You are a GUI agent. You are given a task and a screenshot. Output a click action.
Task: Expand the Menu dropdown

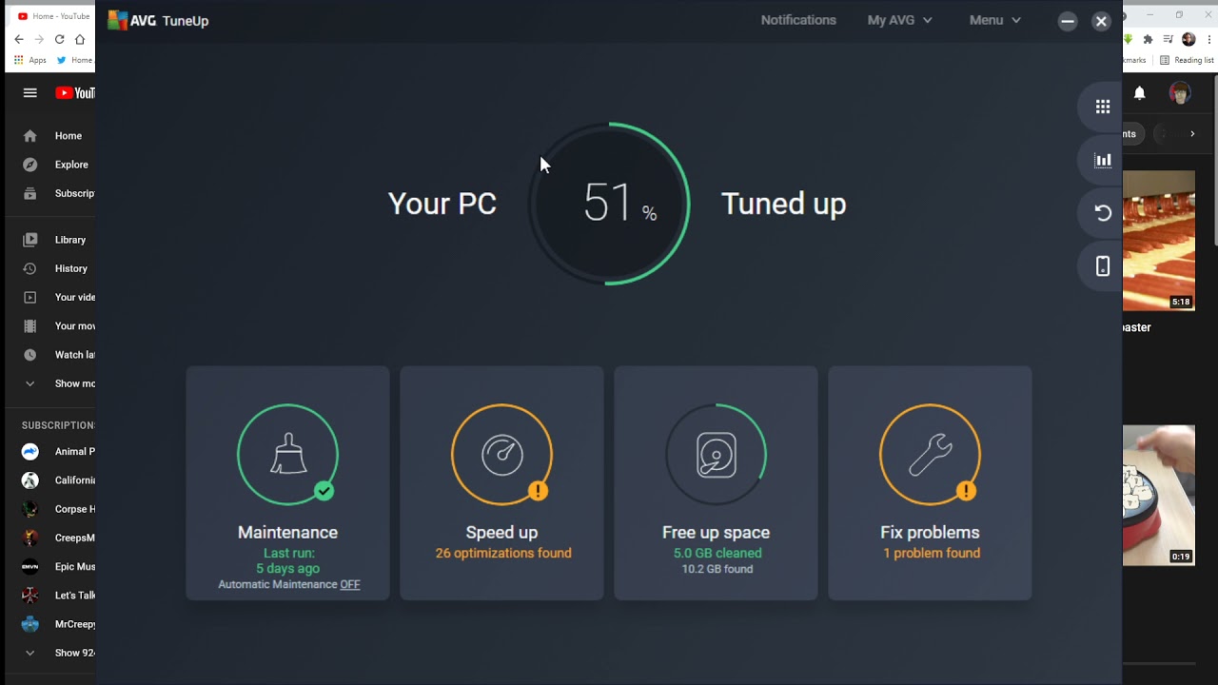(x=994, y=20)
